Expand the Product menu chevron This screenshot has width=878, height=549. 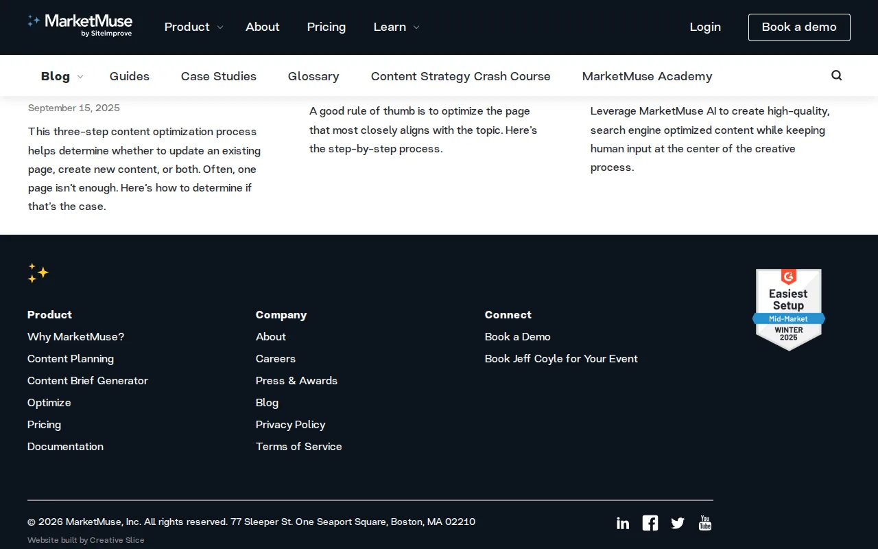[x=220, y=27]
